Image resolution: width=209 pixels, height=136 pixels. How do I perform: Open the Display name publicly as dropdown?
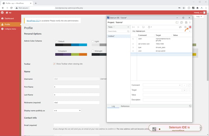tap(67, 111)
